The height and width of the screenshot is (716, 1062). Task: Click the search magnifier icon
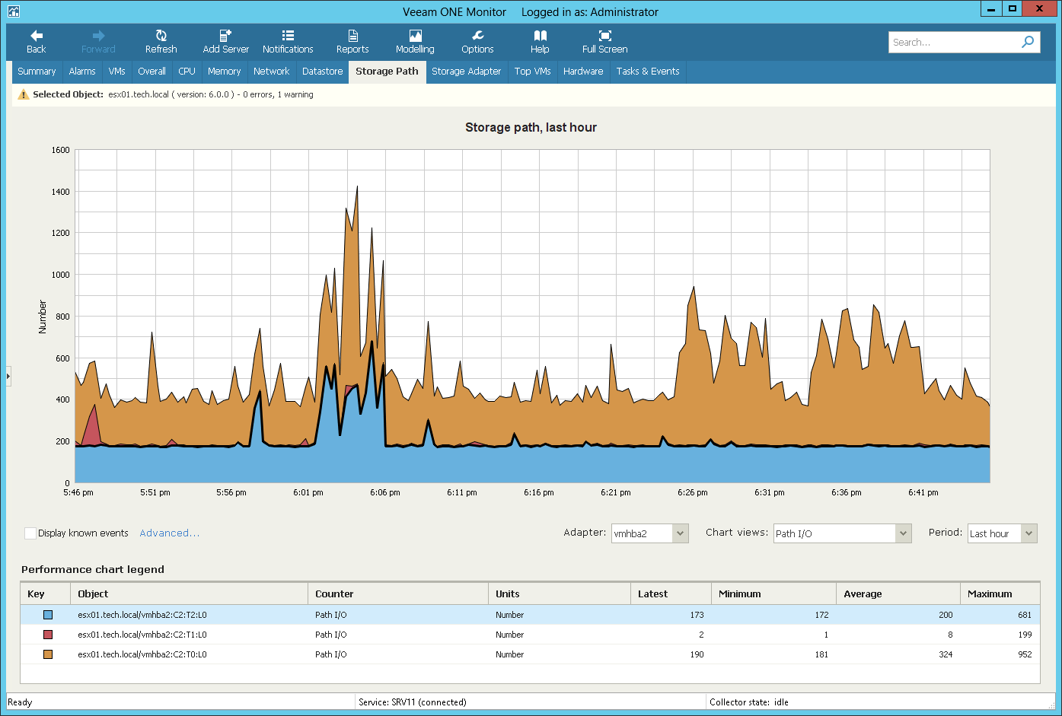click(1028, 42)
